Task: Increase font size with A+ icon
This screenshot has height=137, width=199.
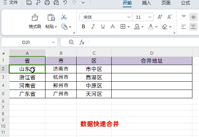Action: tap(160, 17)
